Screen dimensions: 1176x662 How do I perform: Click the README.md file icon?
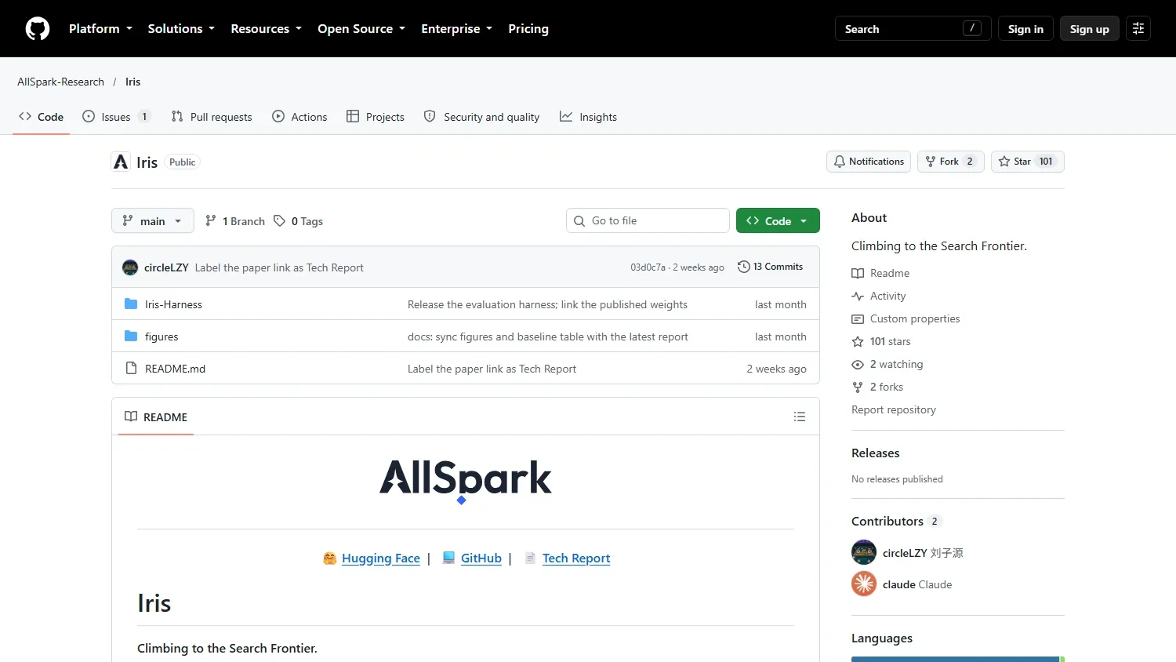[x=131, y=368]
